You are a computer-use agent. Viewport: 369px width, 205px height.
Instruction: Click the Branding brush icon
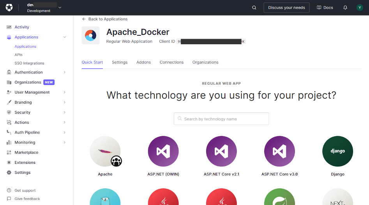(x=9, y=102)
